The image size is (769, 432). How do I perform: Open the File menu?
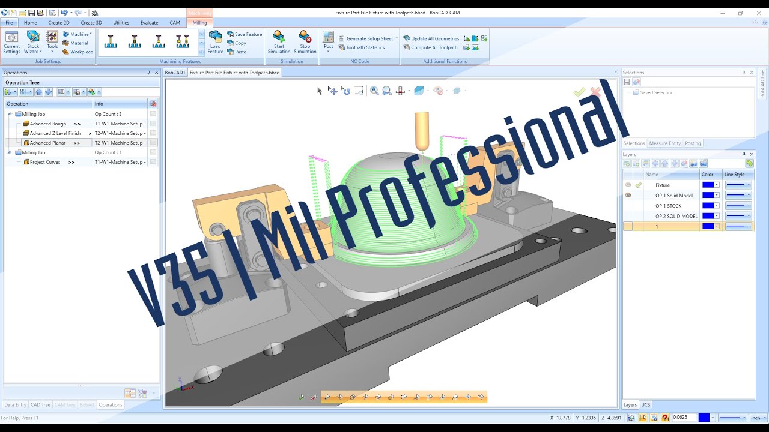(x=9, y=23)
